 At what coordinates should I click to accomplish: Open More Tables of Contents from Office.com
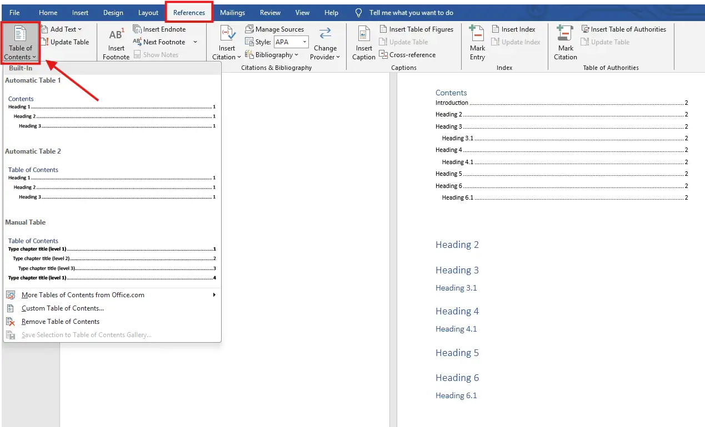click(x=112, y=295)
